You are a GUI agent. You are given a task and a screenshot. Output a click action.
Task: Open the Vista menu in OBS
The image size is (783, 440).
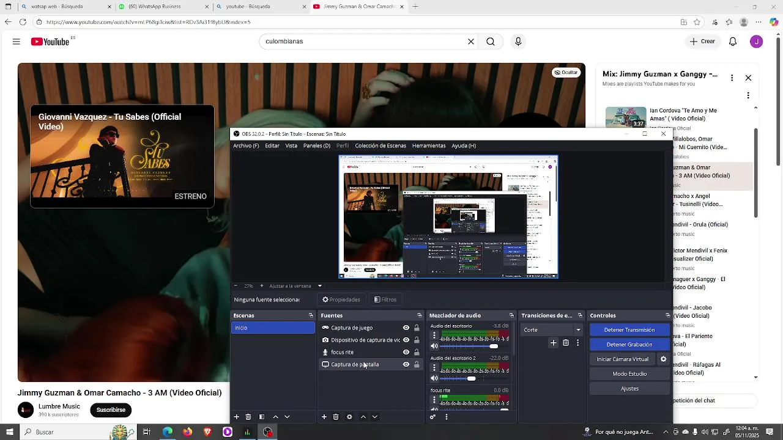[291, 146]
